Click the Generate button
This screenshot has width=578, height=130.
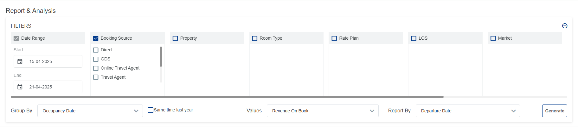click(x=554, y=111)
